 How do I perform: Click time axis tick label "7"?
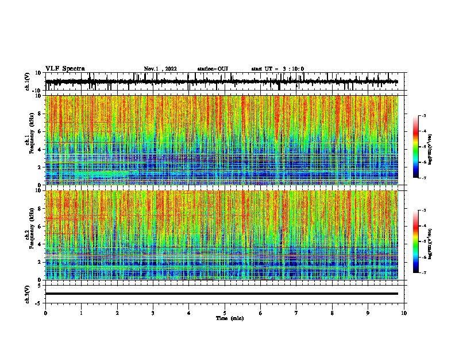coord(296,313)
